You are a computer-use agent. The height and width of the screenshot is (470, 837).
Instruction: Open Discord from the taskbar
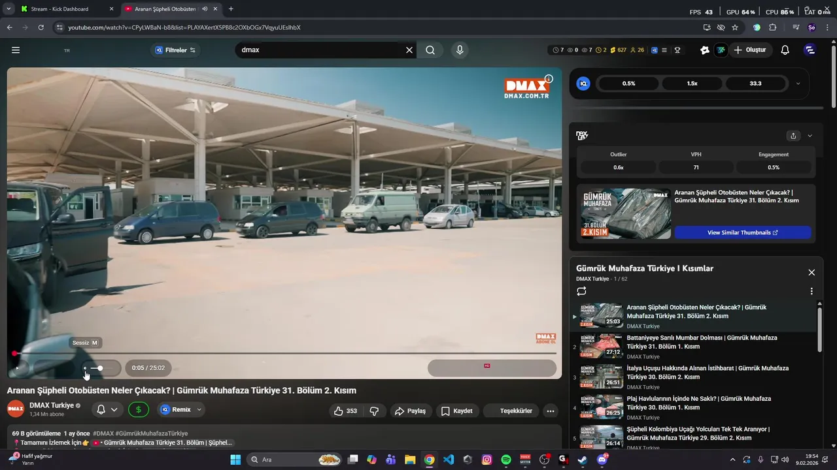pyautogui.click(x=602, y=460)
